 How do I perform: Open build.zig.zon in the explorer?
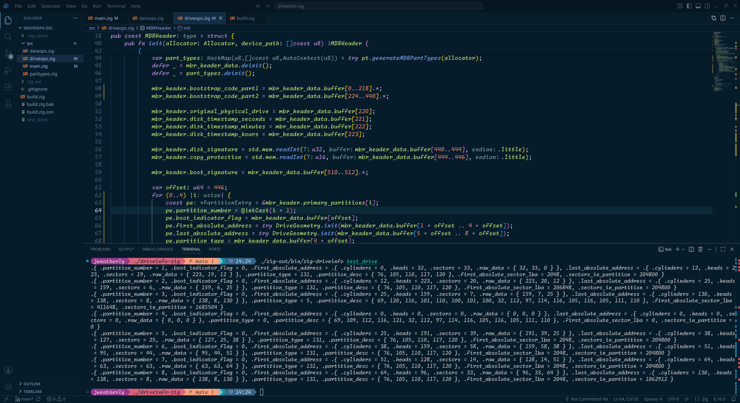coord(50,112)
